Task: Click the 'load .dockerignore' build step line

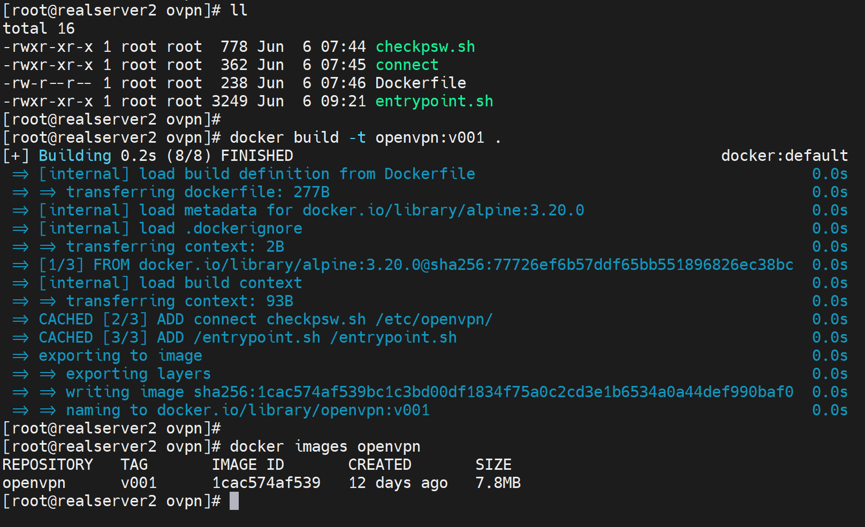Action: click(x=221, y=229)
